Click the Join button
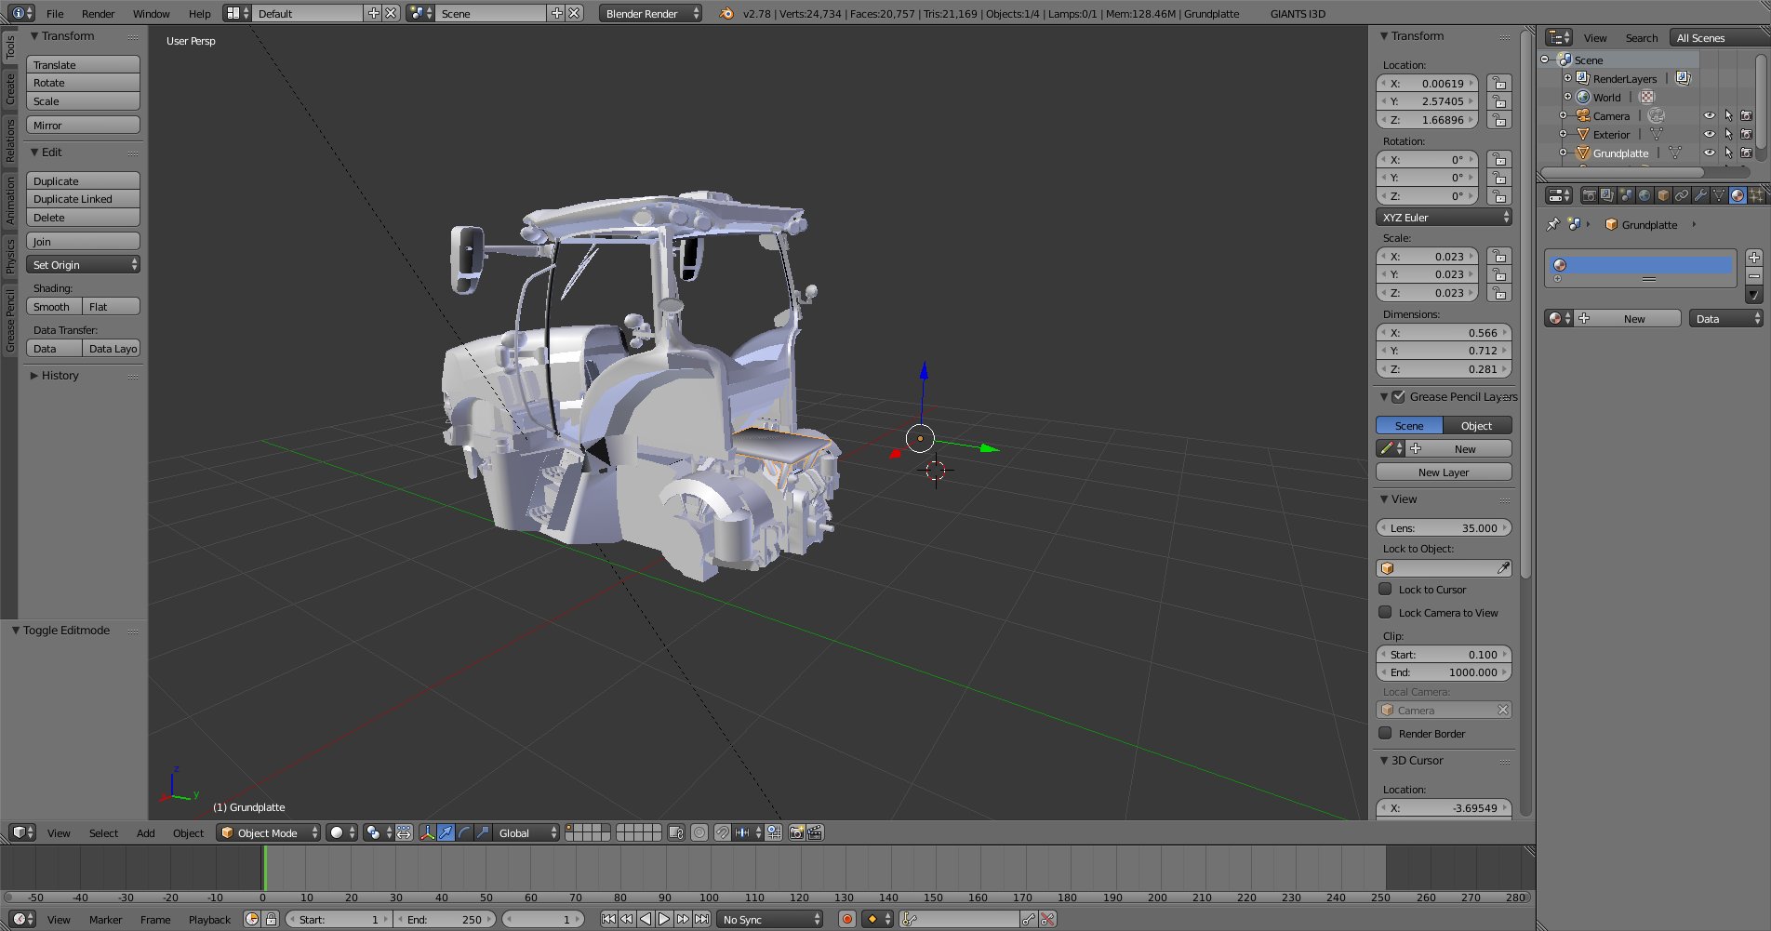Image resolution: width=1771 pixels, height=931 pixels. tap(83, 242)
